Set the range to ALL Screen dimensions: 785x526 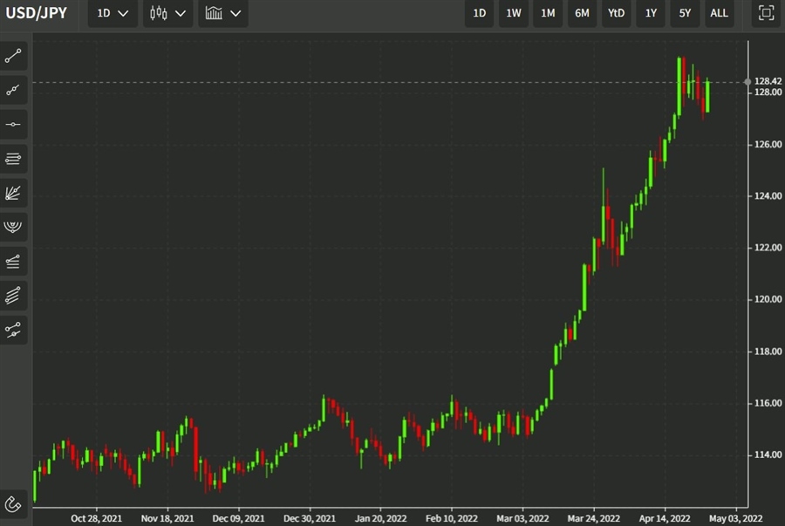tap(719, 13)
